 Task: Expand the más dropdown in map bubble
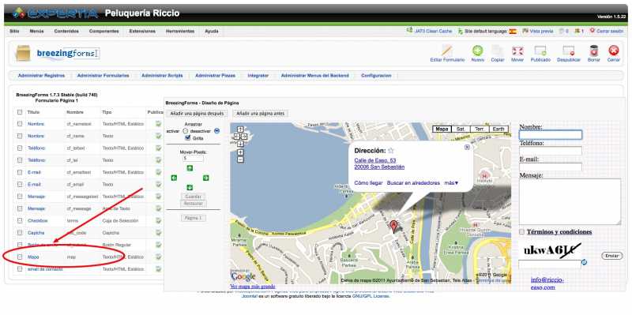click(451, 183)
